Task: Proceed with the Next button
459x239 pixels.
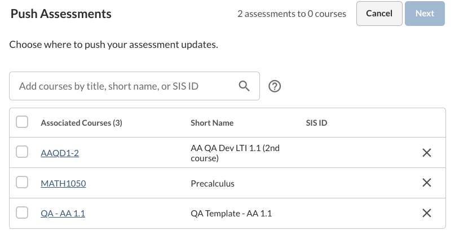Action: (x=425, y=14)
